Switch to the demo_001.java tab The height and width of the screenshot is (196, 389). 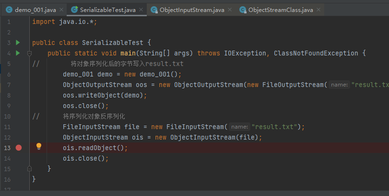[35, 10]
